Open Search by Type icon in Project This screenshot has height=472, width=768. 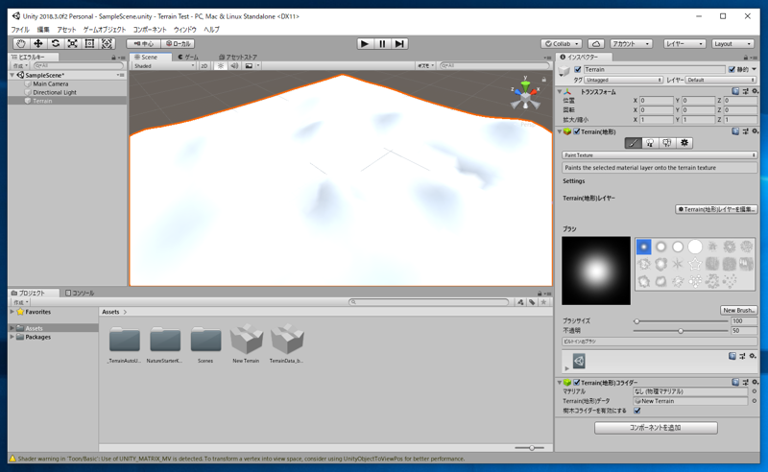pyautogui.click(x=520, y=302)
